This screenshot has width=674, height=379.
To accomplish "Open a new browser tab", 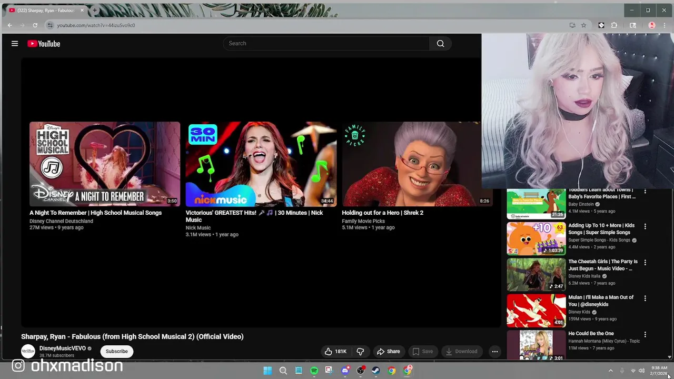I will coord(95,10).
